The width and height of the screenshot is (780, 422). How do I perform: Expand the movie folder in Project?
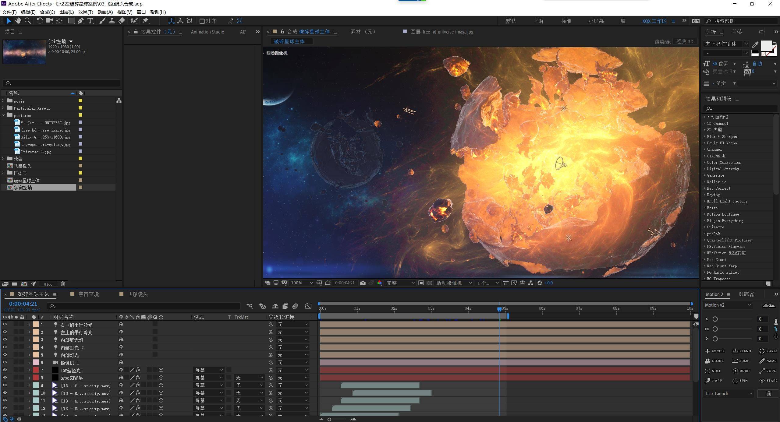click(x=3, y=101)
